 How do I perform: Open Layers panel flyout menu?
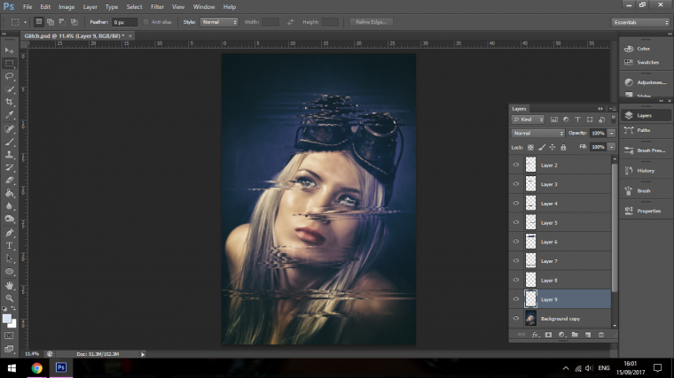click(x=612, y=109)
